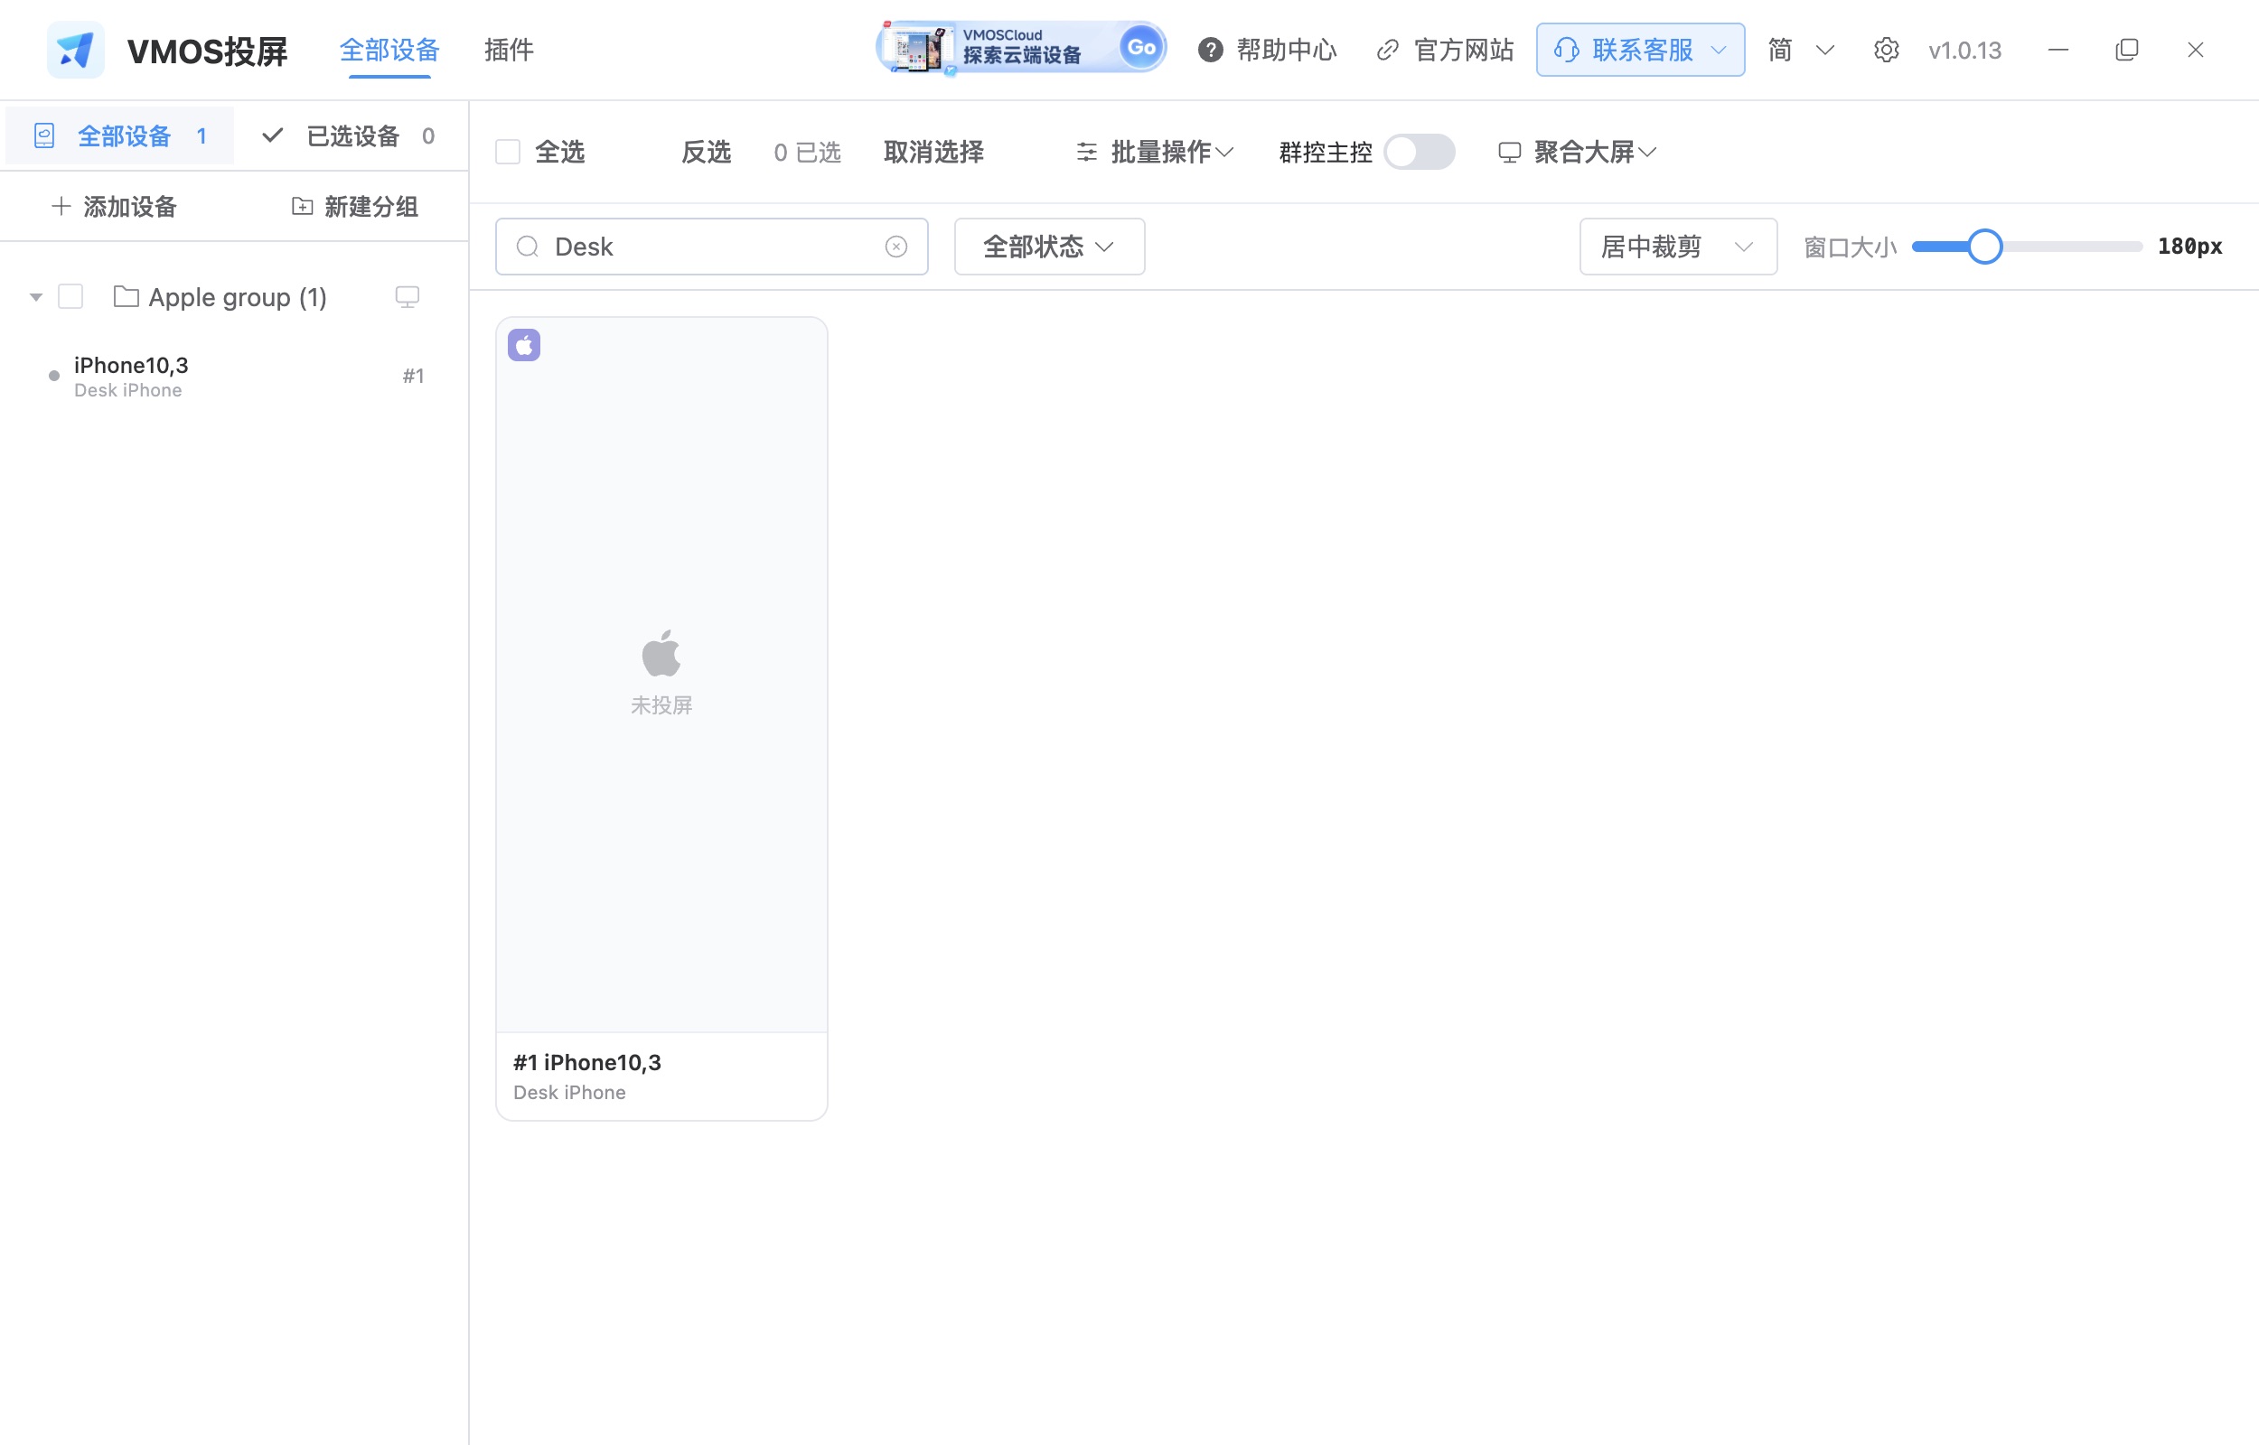The width and height of the screenshot is (2259, 1445).
Task: Click the status dot next to iPhone10,3
Action: (x=54, y=376)
